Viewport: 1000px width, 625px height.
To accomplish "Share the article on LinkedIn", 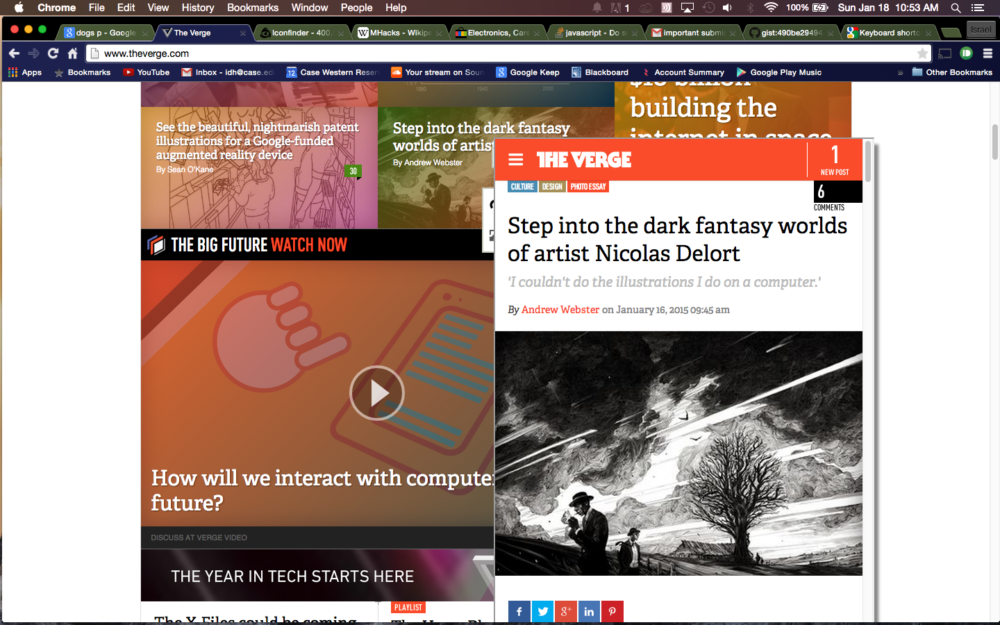I will [589, 612].
